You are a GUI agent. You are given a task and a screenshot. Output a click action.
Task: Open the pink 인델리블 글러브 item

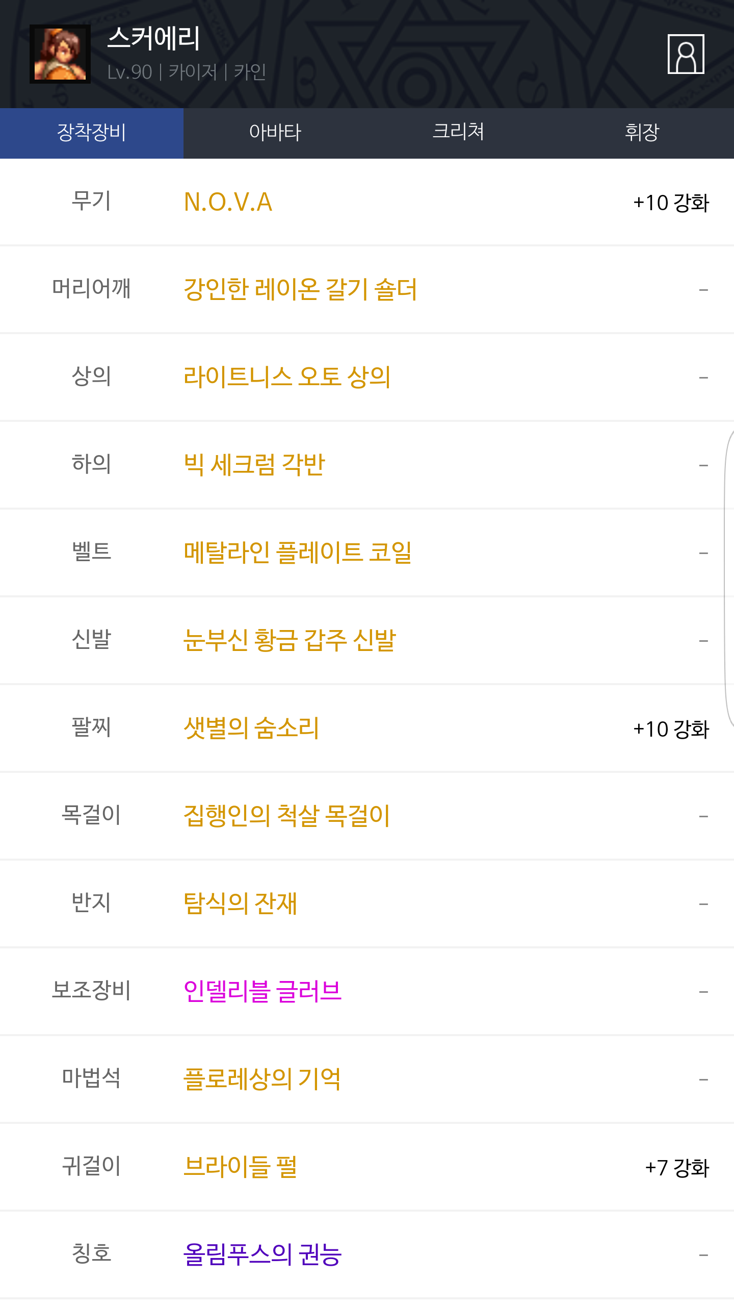point(263,992)
